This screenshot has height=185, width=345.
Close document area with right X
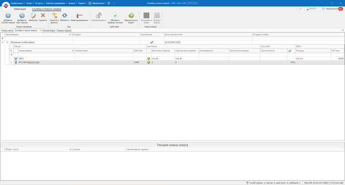[343, 30]
